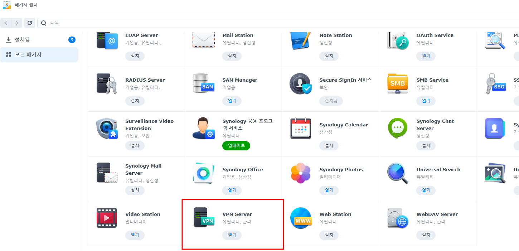Viewport: 519px width, 251px height.
Task: Click the installed count badge 9
Action: 72,40
